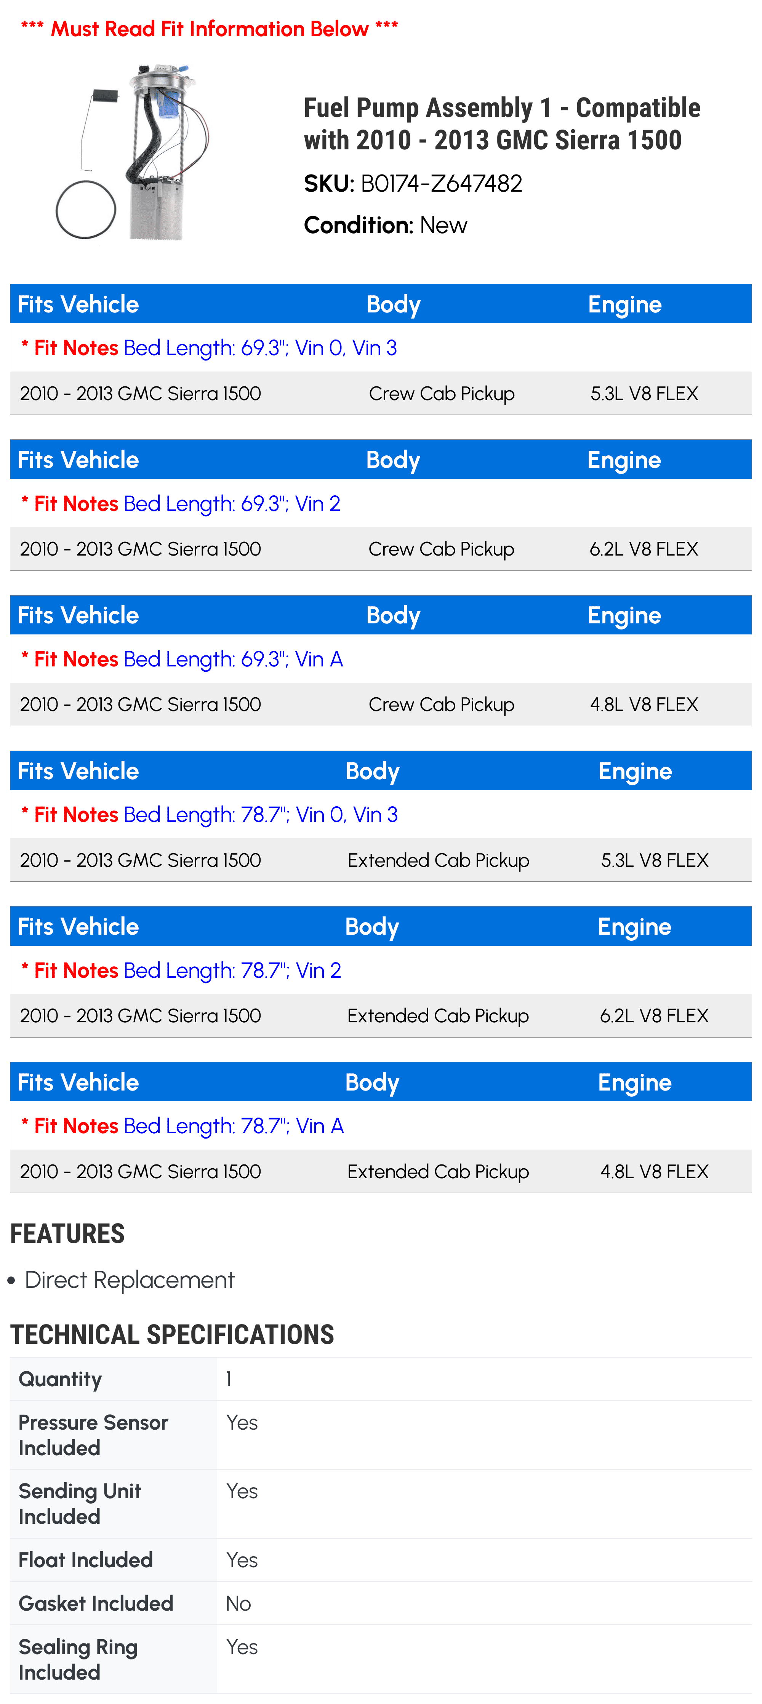Click the Direct Replacement feature bullet
The height and width of the screenshot is (1704, 762).
point(130,1281)
